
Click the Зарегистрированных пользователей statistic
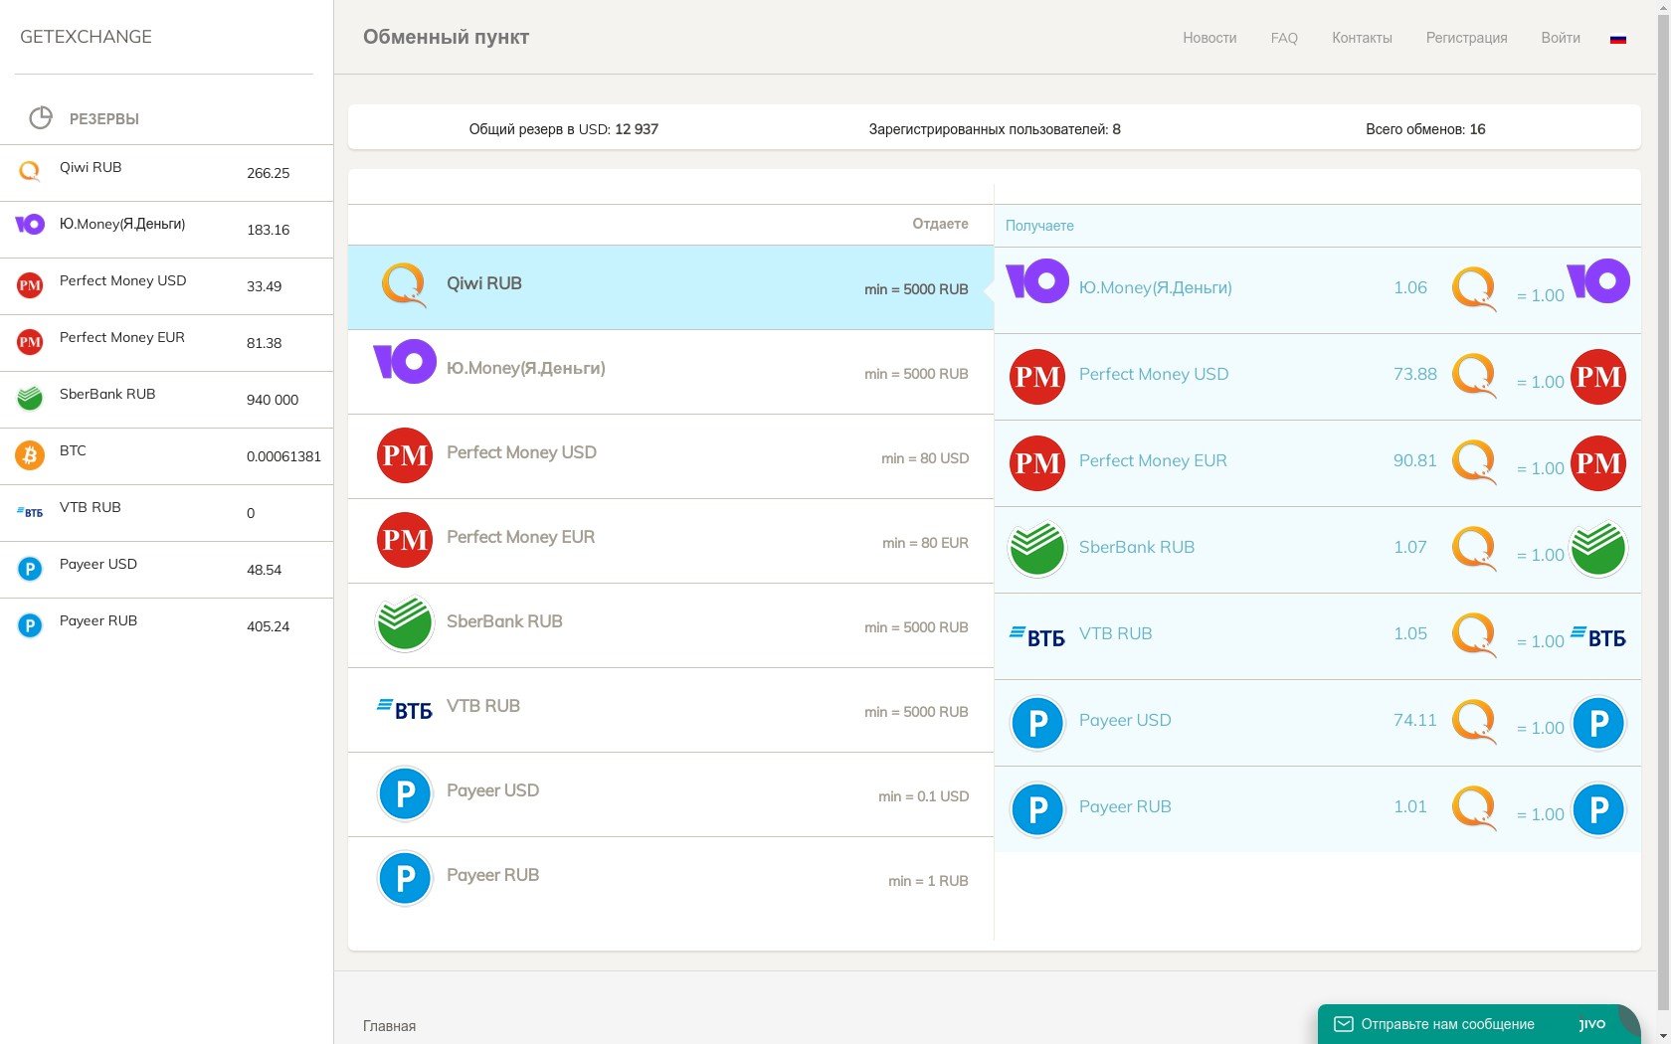pos(995,129)
